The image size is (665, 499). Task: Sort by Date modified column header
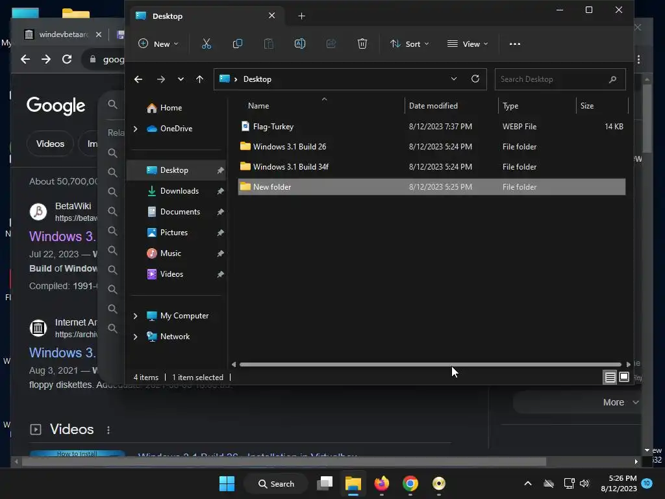pos(451,106)
